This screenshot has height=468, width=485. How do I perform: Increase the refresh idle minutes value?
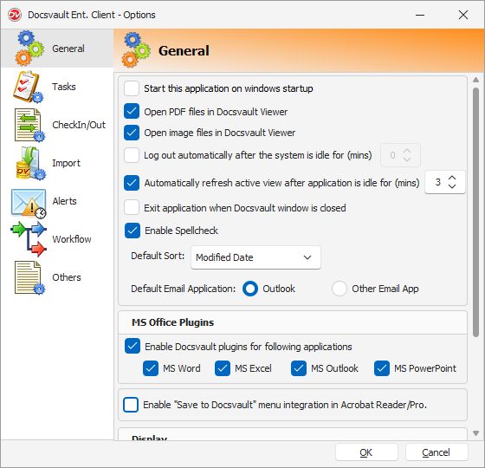tap(452, 179)
